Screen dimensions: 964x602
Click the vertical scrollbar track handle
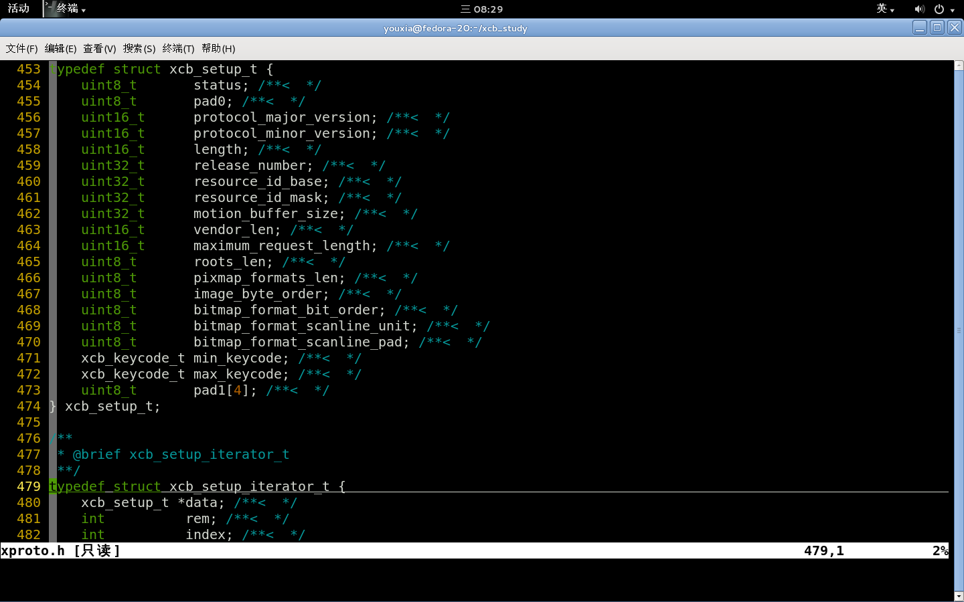(x=959, y=330)
